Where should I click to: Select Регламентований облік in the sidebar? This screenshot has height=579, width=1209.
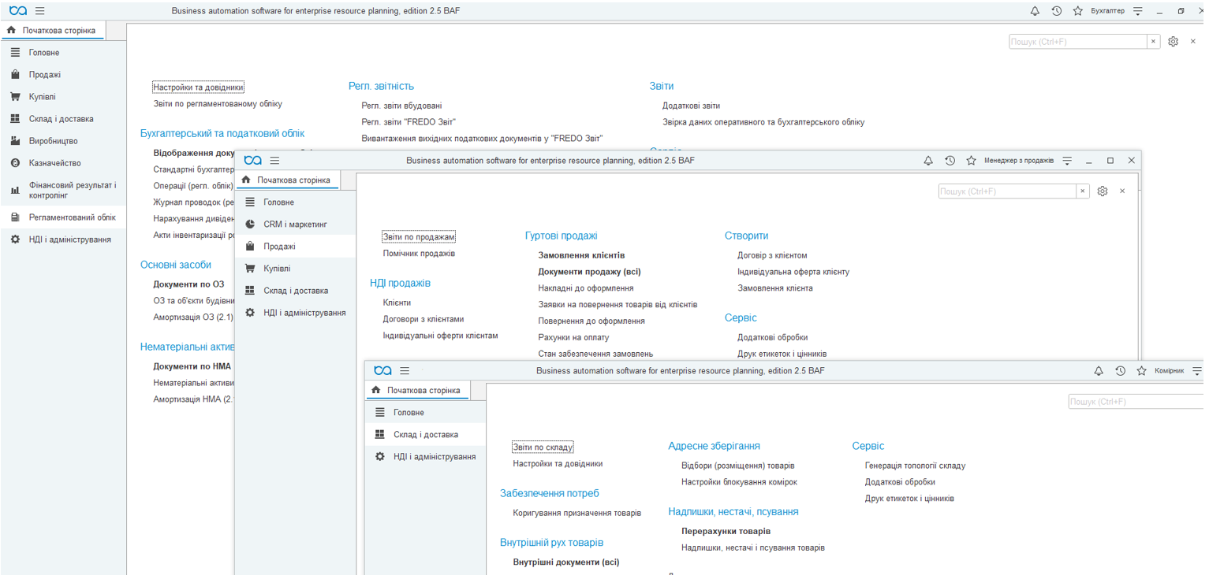click(x=72, y=217)
